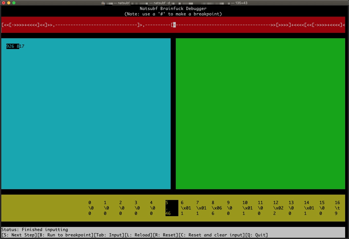The height and width of the screenshot is (239, 349).
Task: Click the Natsubf Brainfuck Debugger title
Action: [173, 8]
